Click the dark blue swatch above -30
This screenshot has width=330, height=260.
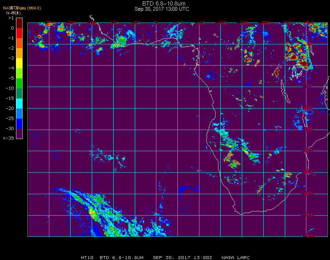click(x=19, y=123)
